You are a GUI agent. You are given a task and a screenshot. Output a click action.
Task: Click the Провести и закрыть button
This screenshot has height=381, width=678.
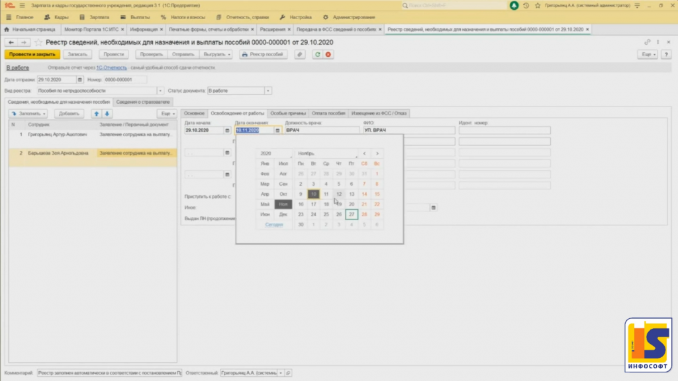27,55
